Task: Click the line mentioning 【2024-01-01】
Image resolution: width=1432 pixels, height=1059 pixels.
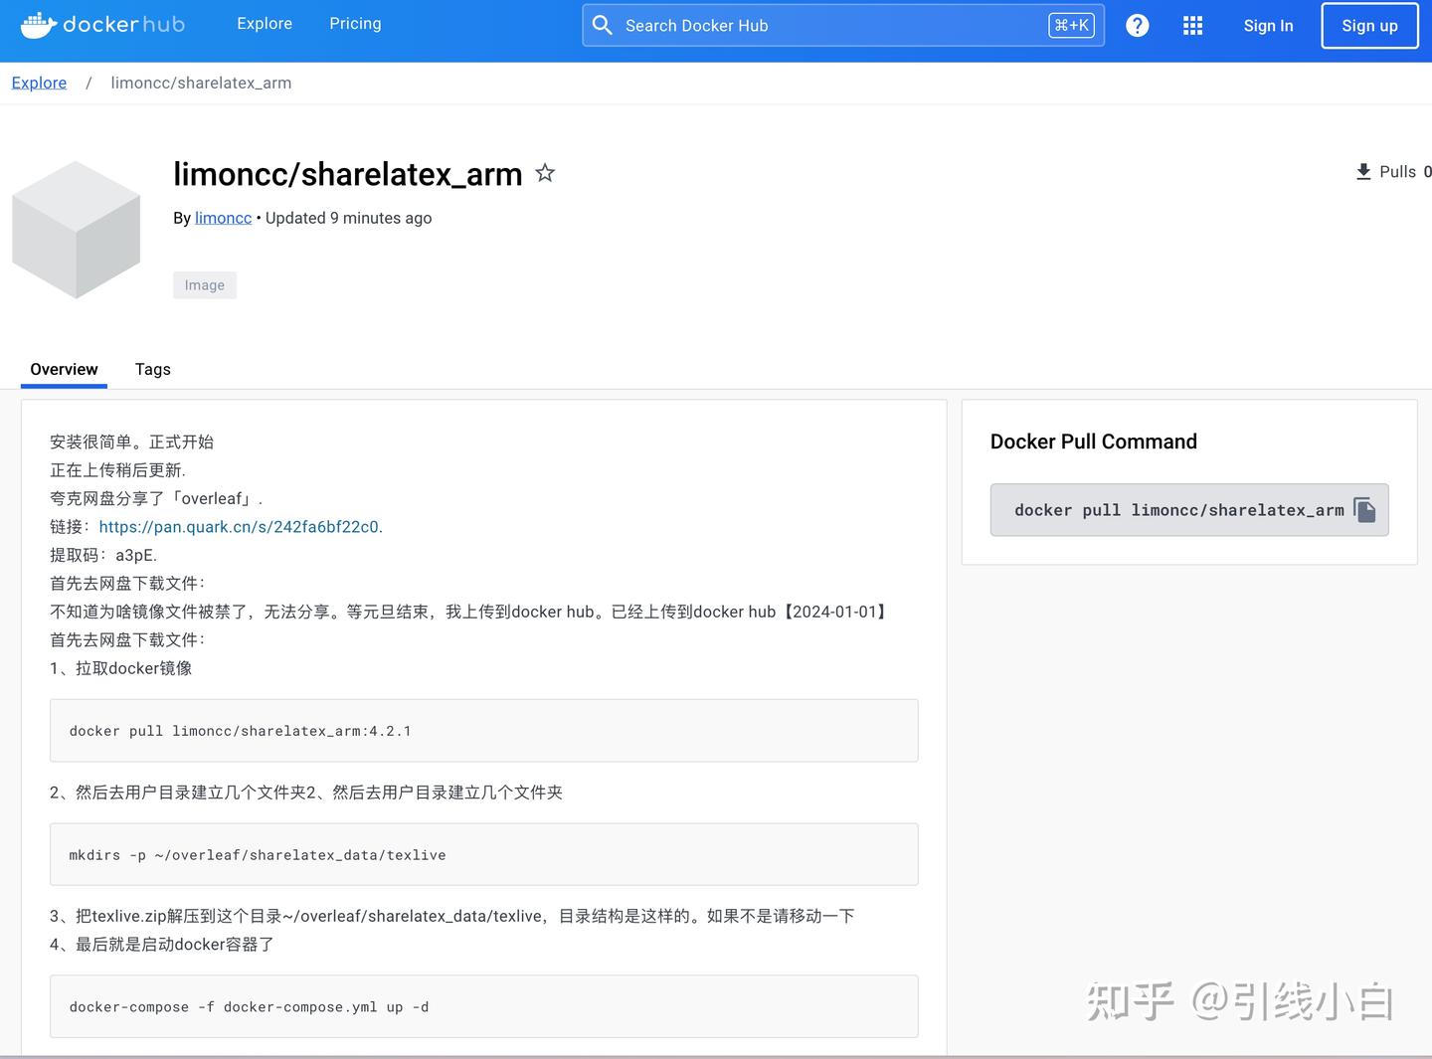Action: (470, 612)
